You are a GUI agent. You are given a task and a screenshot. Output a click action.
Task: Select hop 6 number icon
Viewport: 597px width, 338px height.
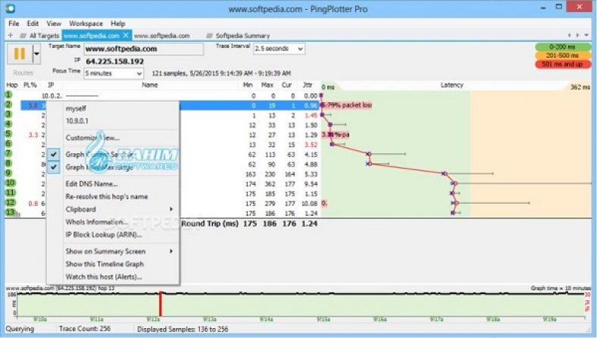[x=9, y=144]
